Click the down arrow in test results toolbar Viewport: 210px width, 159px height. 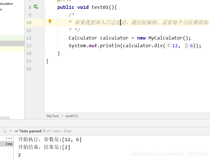click(x=5, y=131)
